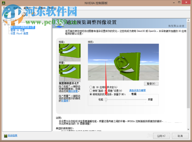The width and height of the screenshot is (192, 142).
Task: Click the 质量 sample thumbnail image
Action: coord(70,73)
